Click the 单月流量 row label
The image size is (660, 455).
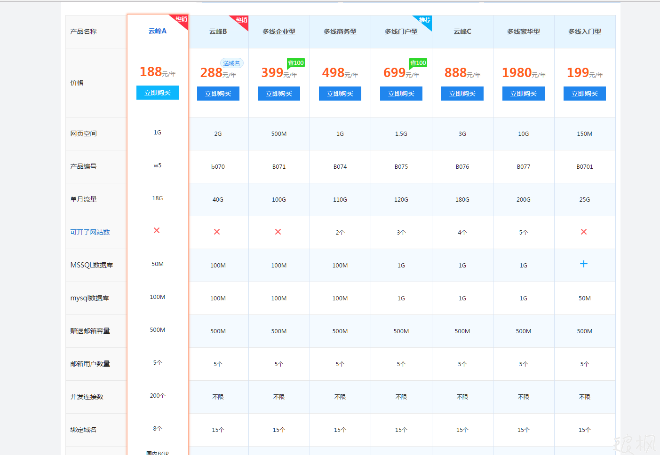[83, 199]
